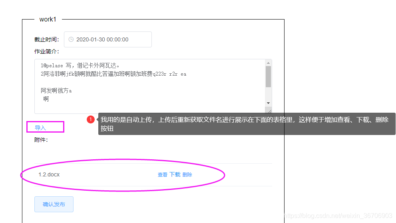This screenshot has width=396, height=223.
Task: Click the textarea scrollbar up arrow
Action: pos(268,63)
